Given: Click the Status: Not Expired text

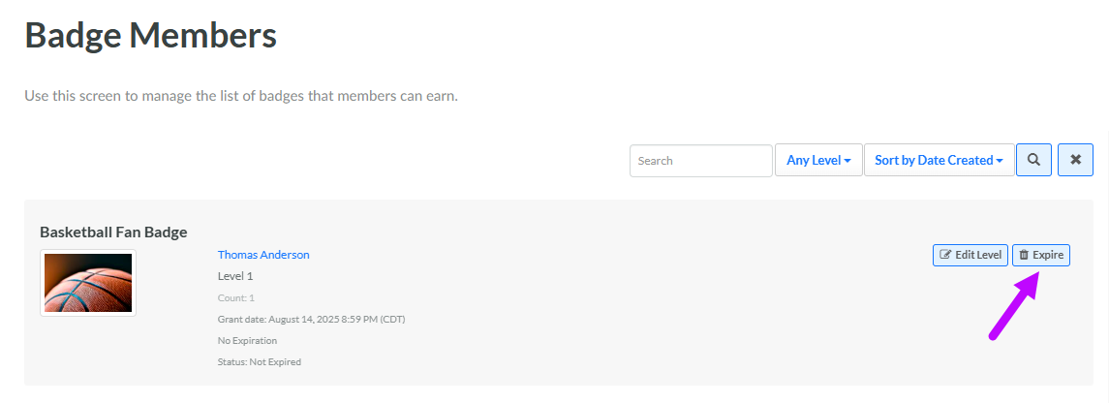Looking at the screenshot, I should 260,362.
